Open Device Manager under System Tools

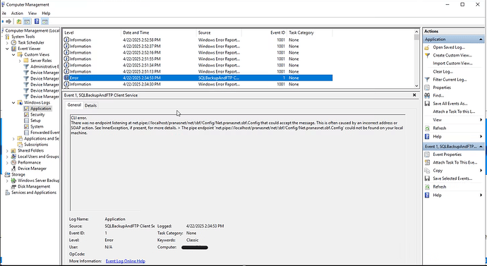tap(32, 169)
